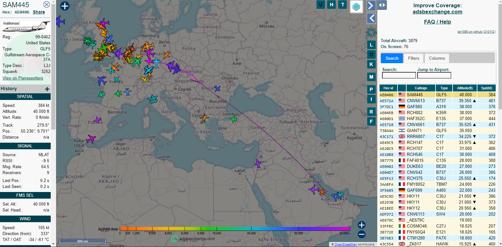Screen dimensions: 502x247
Task: Open the Share link
Action: click(x=39, y=12)
